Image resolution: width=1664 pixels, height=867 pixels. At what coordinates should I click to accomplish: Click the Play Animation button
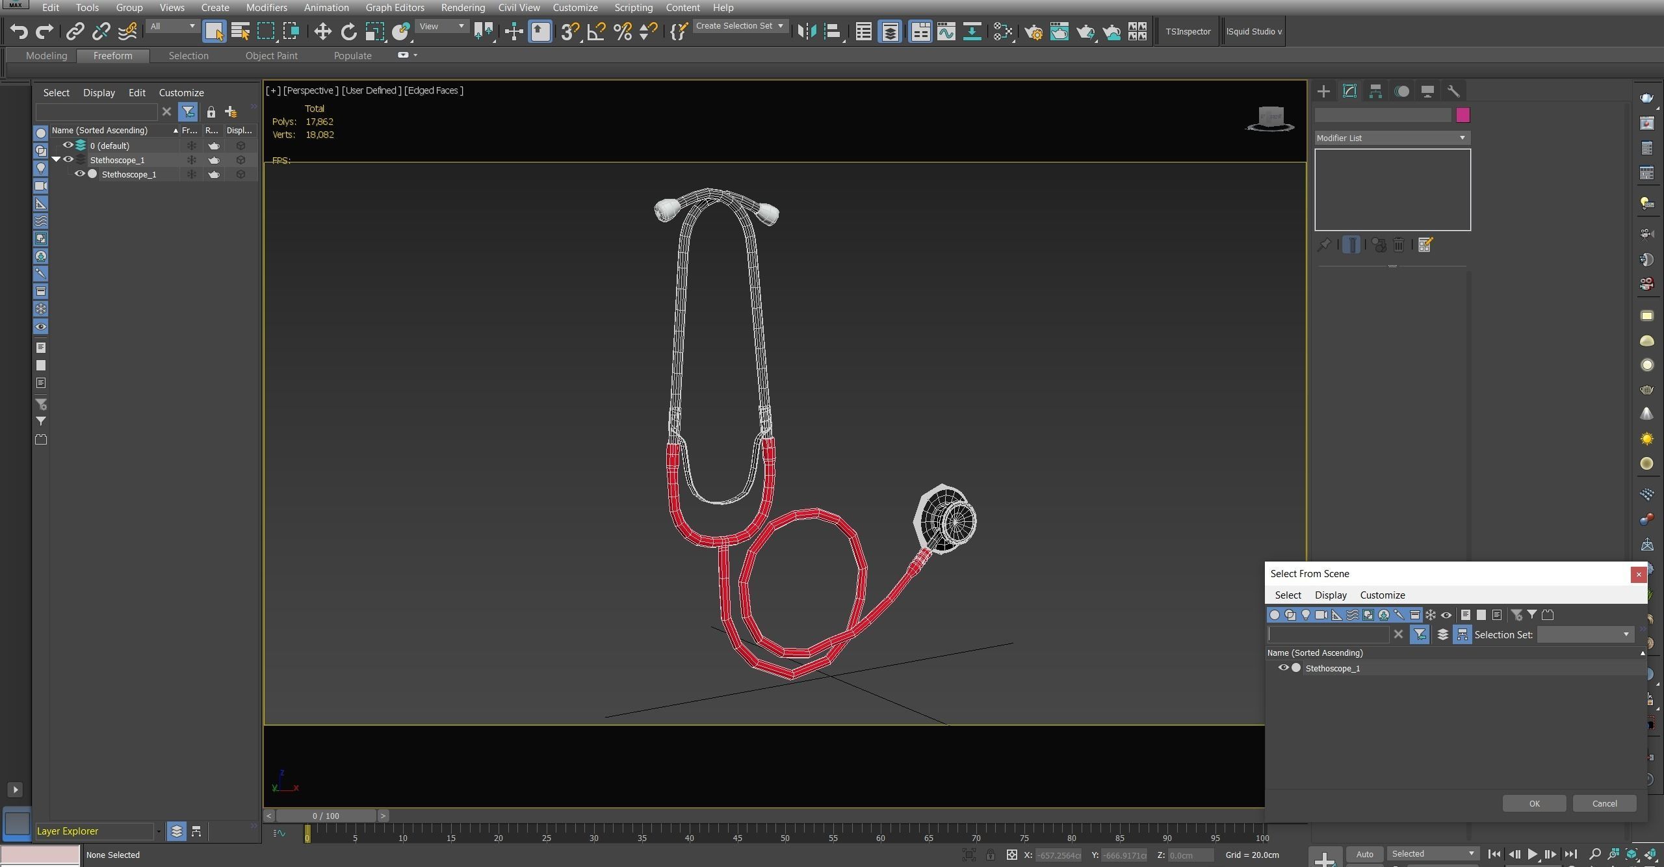(1532, 854)
